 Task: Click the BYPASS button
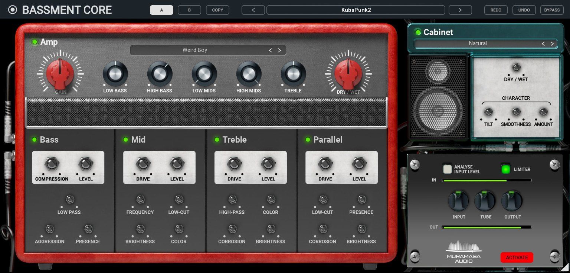pos(552,10)
